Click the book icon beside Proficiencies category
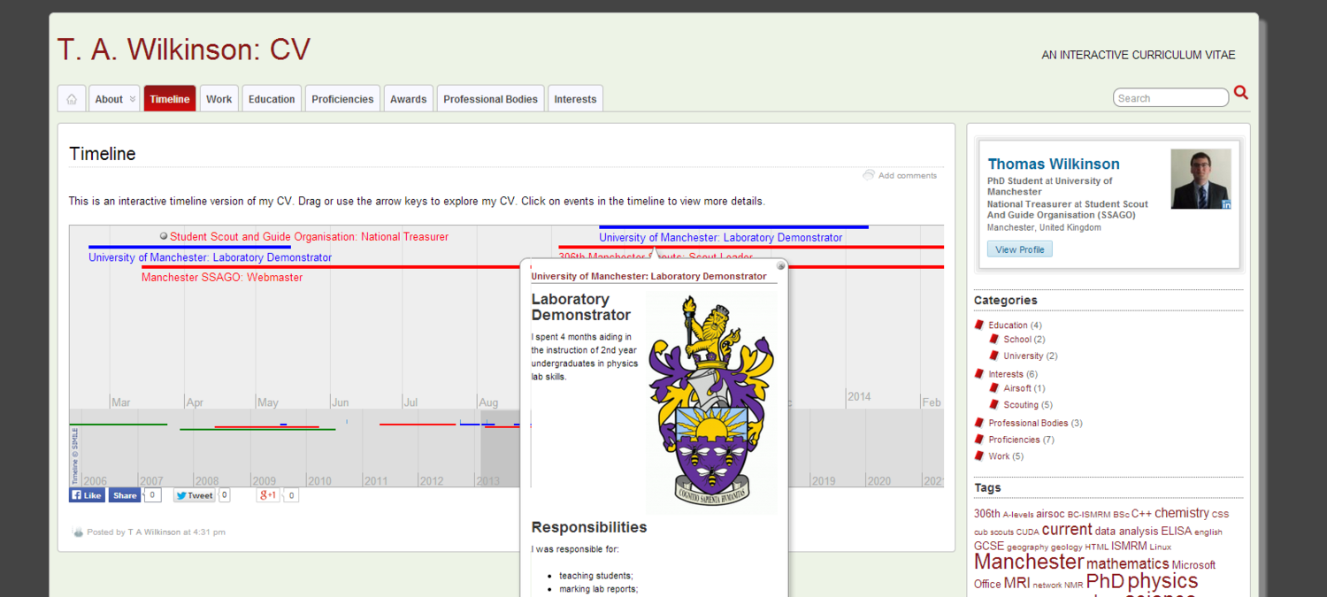 979,440
